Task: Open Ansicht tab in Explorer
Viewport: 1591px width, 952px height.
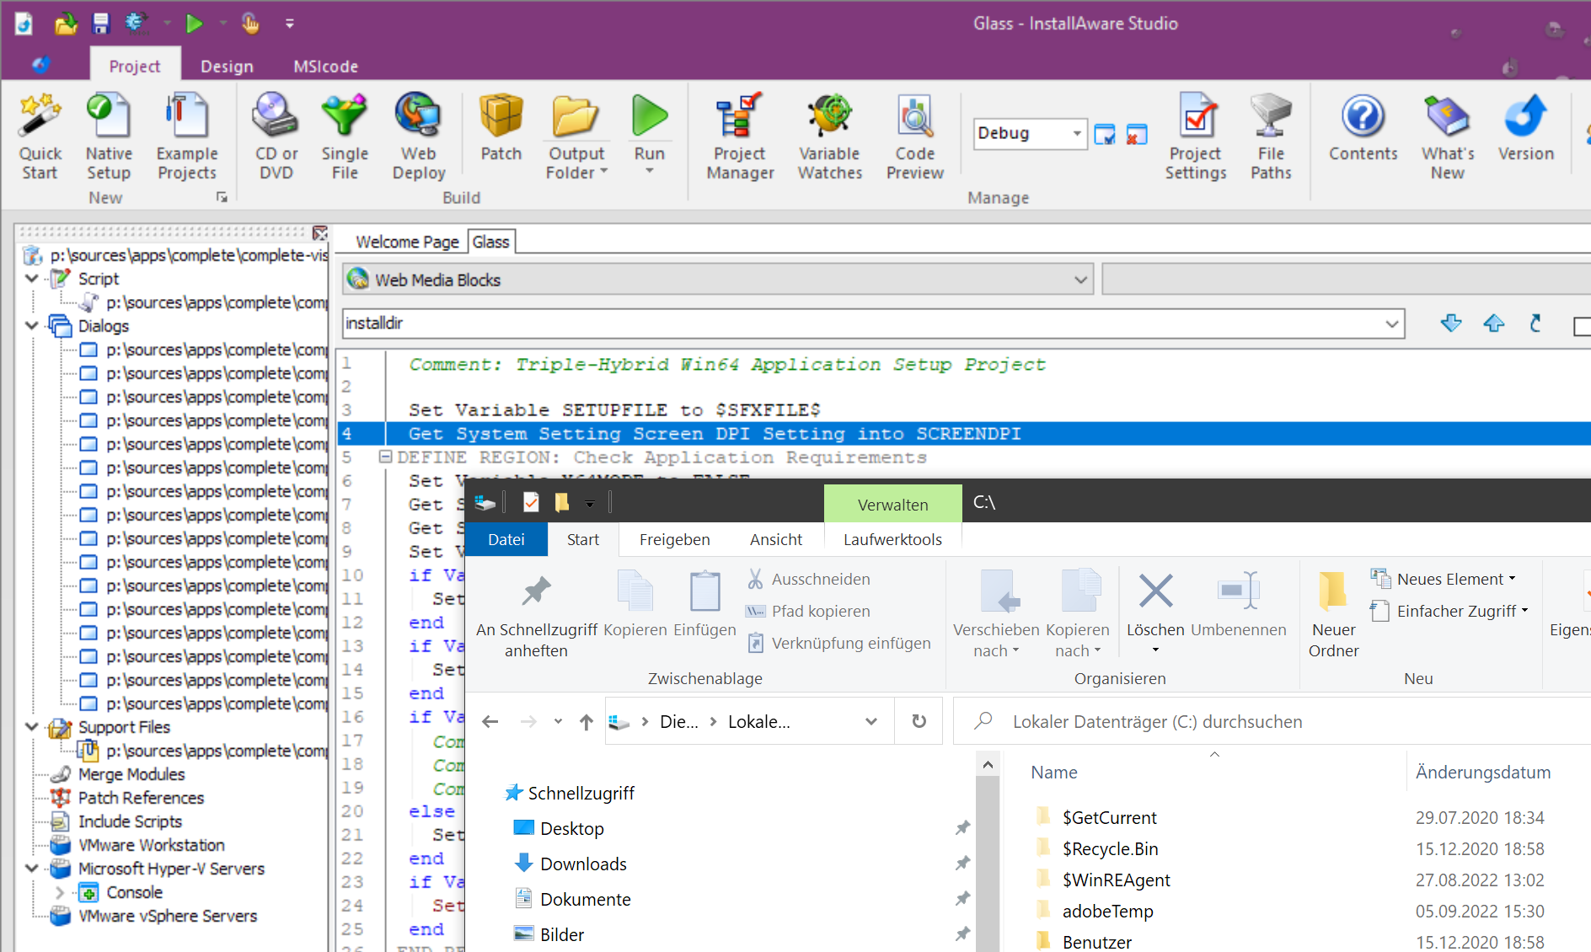Action: click(776, 539)
